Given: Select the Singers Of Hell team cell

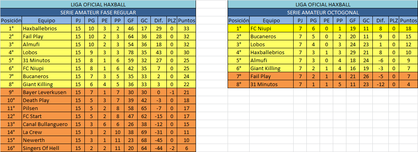Looking at the screenshot, I should coord(47,148).
